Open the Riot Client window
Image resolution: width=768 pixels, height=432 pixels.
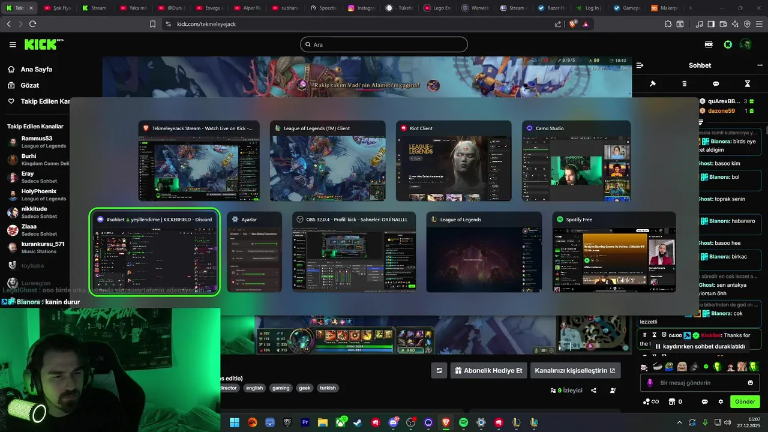click(x=454, y=161)
